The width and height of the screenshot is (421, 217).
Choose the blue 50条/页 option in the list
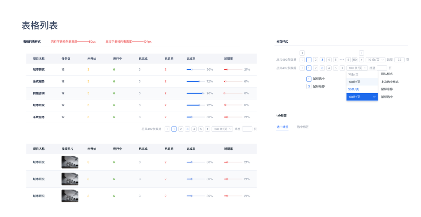[x=362, y=89]
